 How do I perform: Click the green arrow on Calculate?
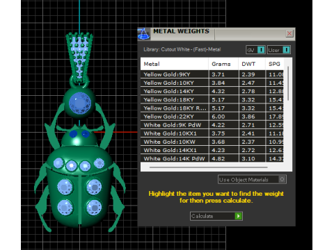click(239, 216)
